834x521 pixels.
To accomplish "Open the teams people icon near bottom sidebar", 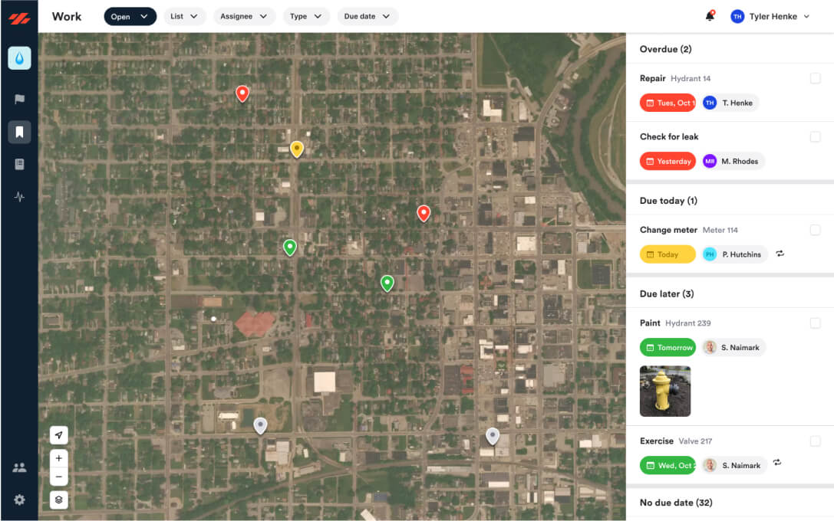I will (x=19, y=467).
